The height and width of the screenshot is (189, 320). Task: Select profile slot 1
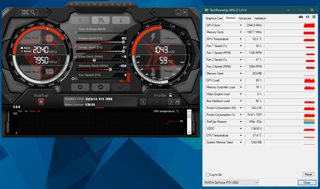coord(143,102)
